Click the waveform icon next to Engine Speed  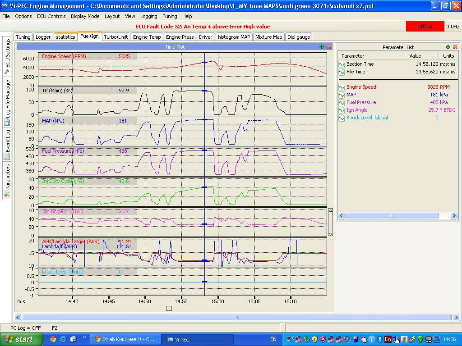point(342,87)
